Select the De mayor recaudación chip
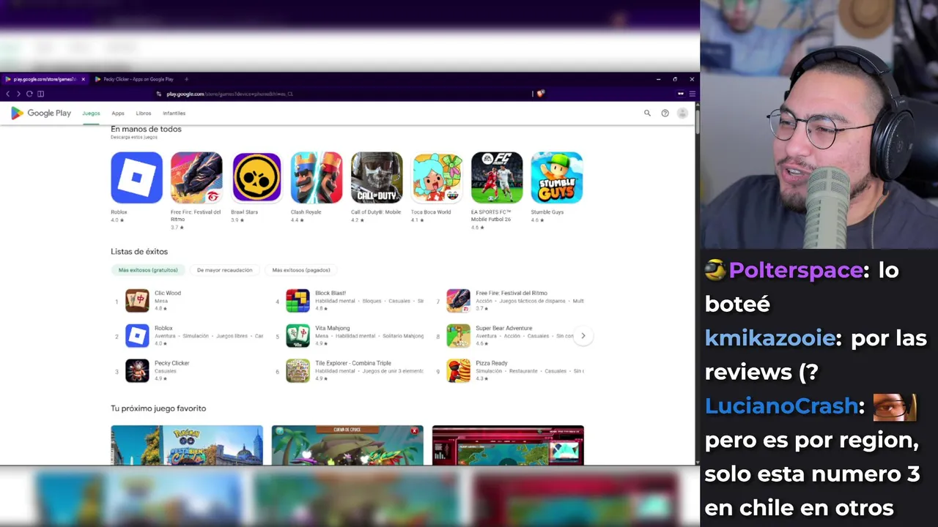 (224, 270)
